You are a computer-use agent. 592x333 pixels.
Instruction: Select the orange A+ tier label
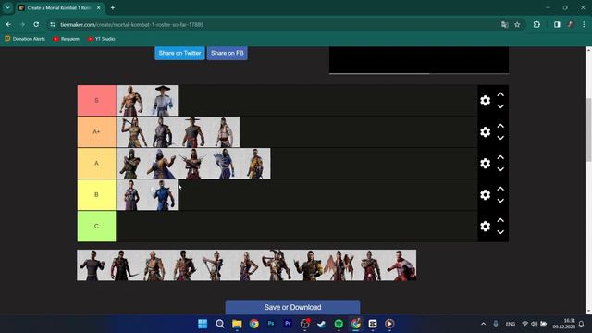coord(96,131)
